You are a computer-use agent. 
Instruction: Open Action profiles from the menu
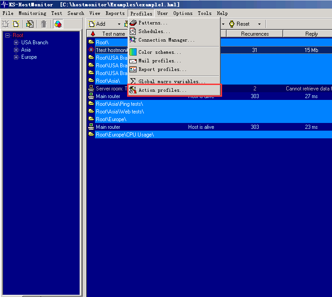[x=162, y=90]
